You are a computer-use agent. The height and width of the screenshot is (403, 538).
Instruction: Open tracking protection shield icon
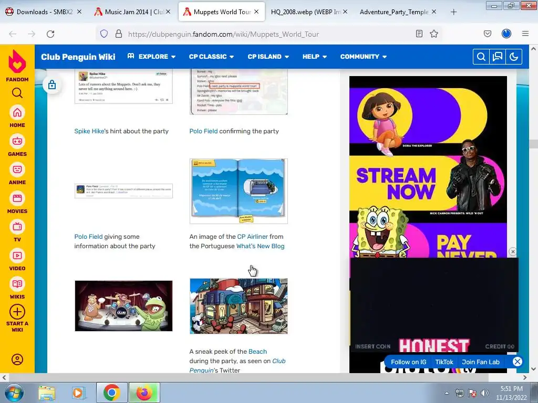[x=104, y=34]
